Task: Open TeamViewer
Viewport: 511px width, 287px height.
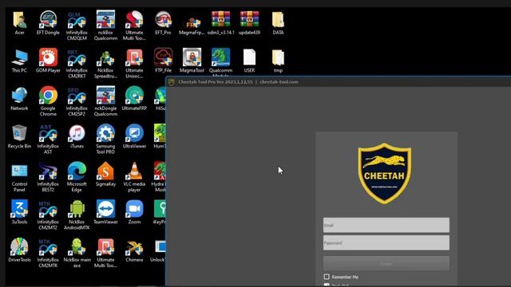Action: (105, 210)
